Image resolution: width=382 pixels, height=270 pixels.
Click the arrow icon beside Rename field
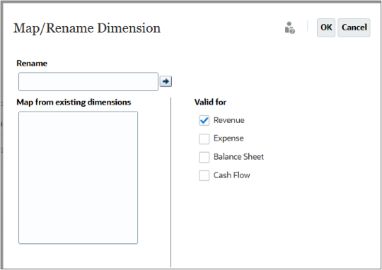pos(166,81)
